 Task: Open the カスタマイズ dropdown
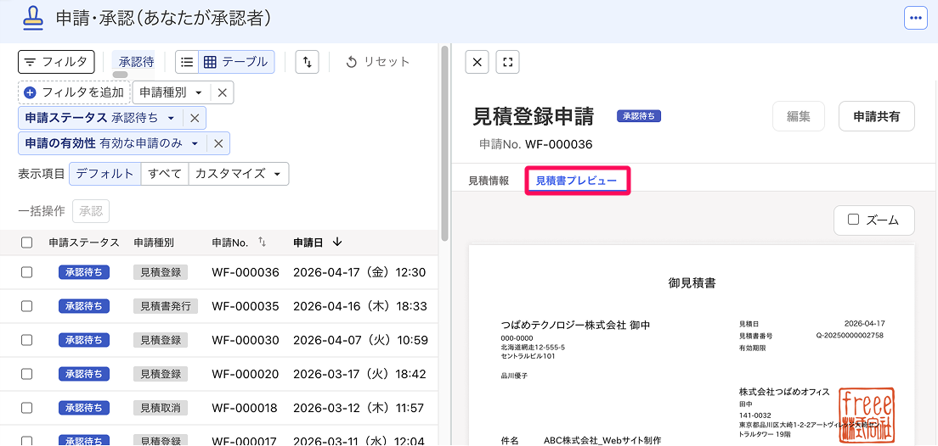[x=238, y=174]
